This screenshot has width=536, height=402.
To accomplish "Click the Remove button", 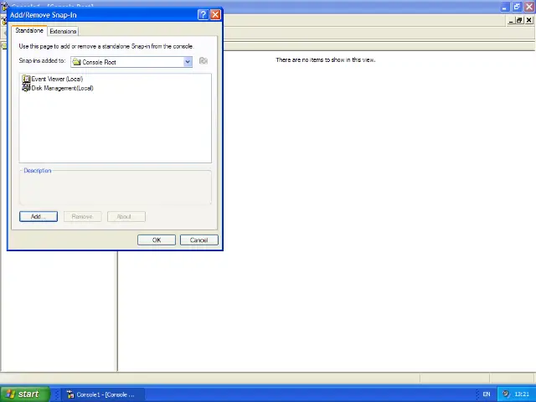I will (x=82, y=216).
